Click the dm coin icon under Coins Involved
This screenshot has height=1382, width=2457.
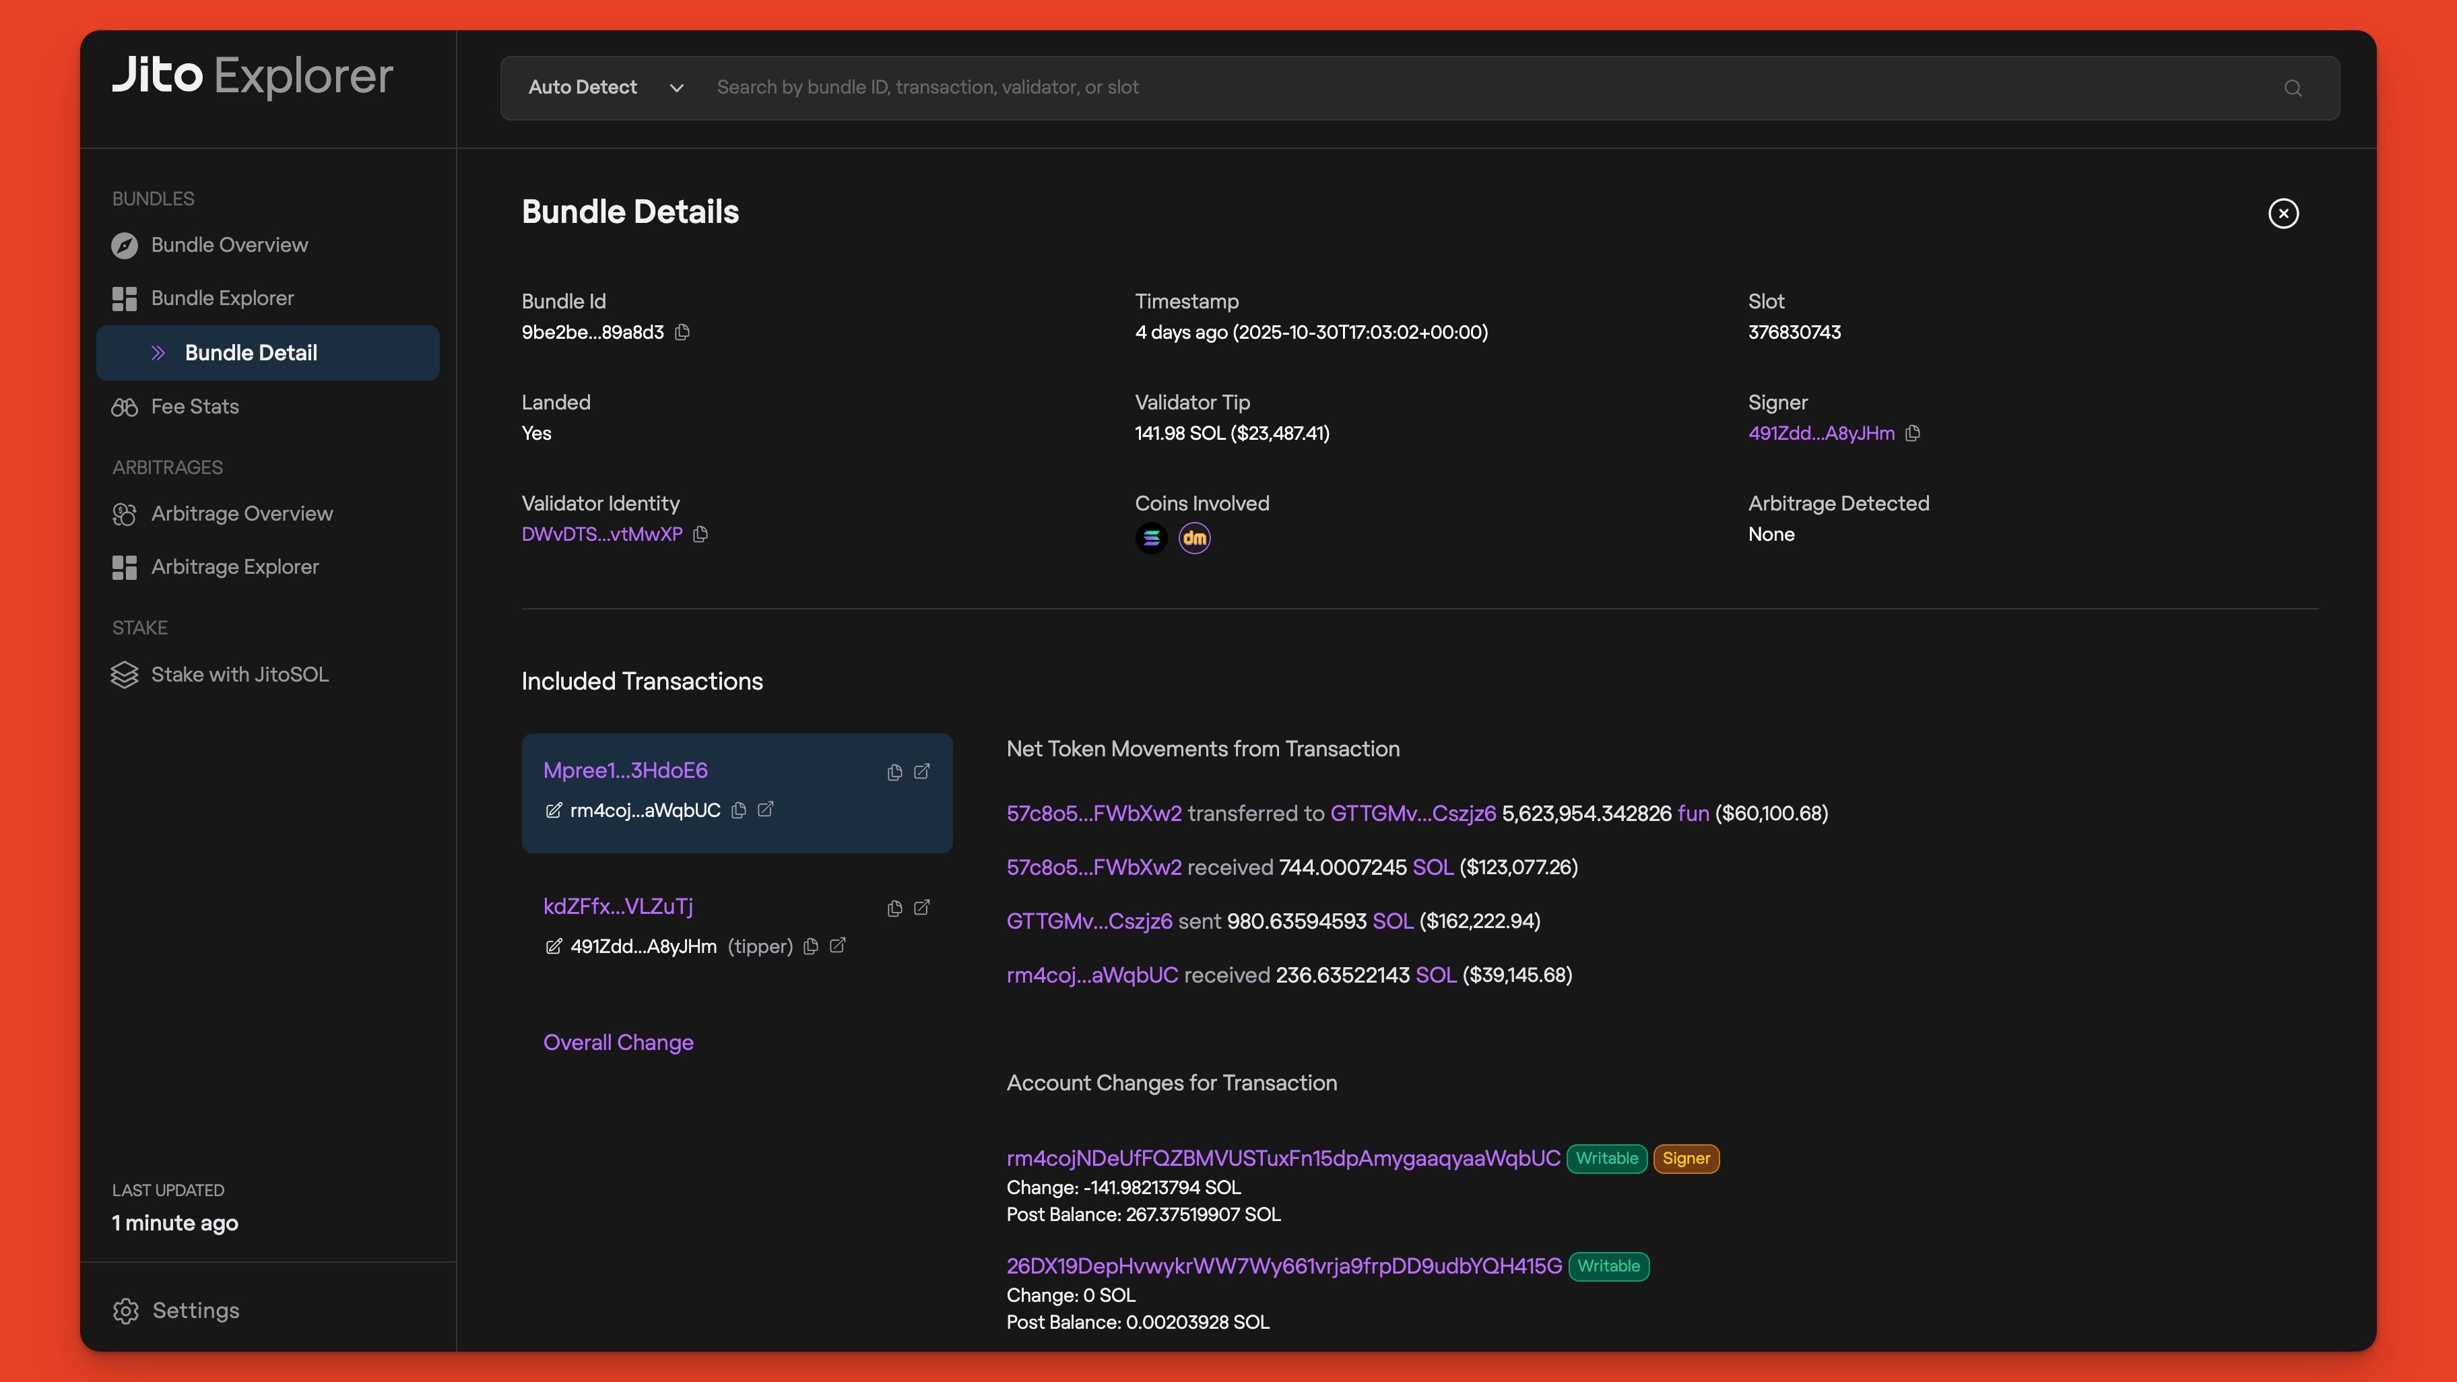click(x=1194, y=538)
